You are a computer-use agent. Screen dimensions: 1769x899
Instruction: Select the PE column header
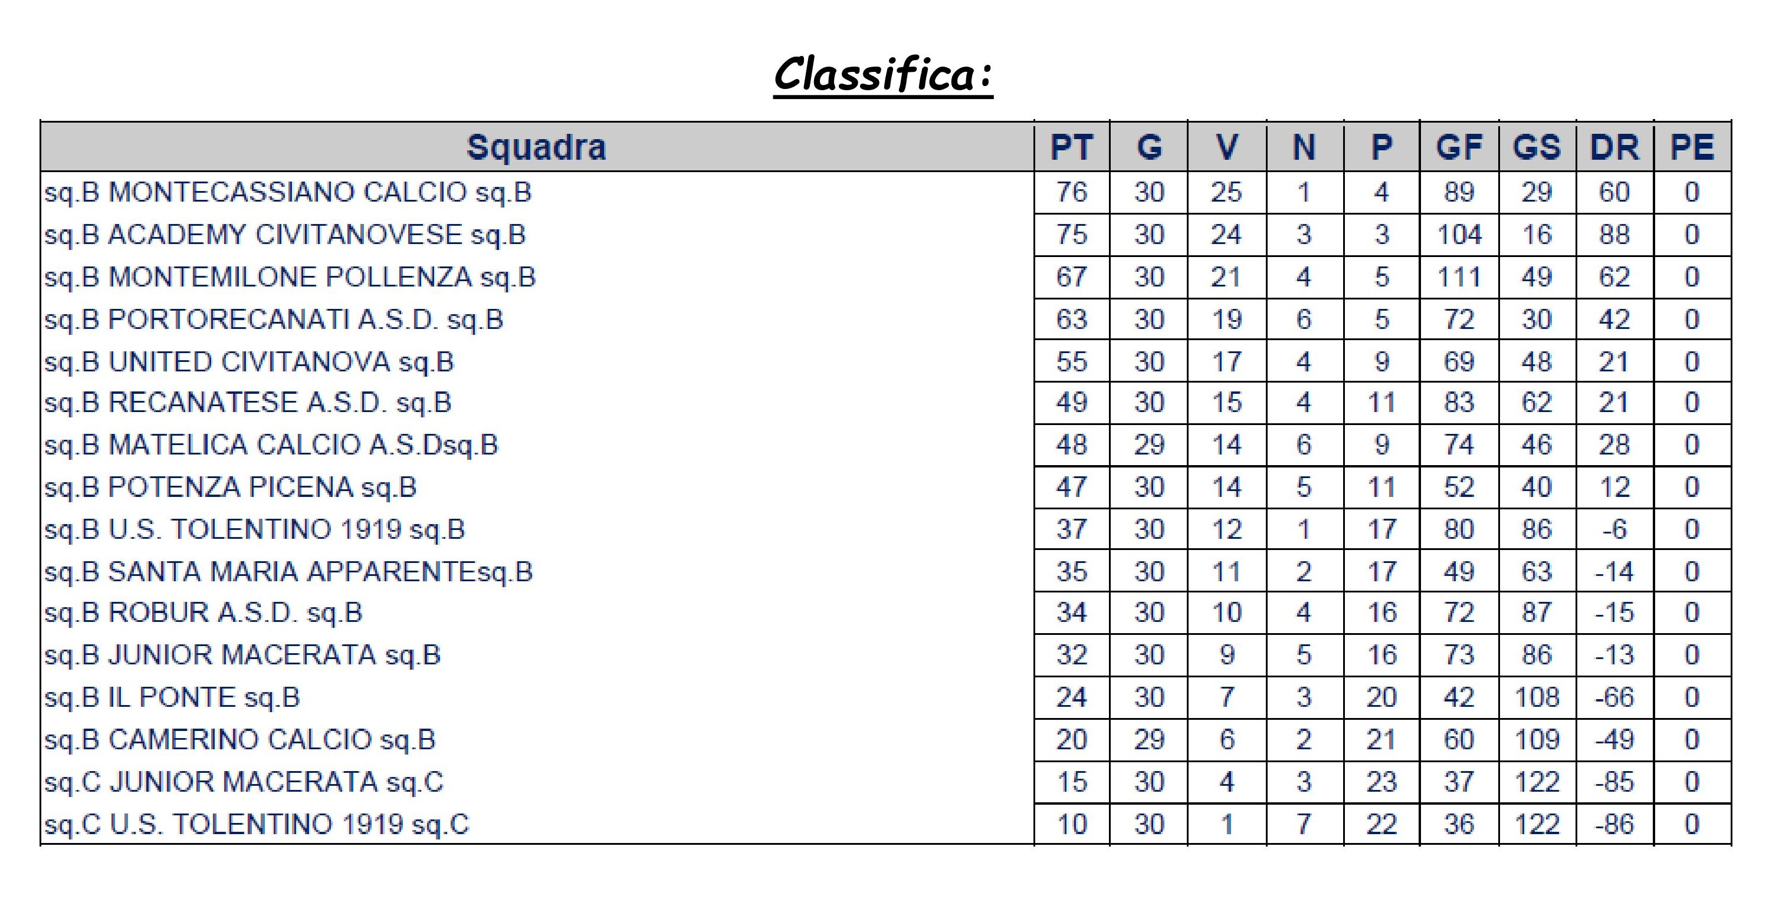(x=1693, y=147)
